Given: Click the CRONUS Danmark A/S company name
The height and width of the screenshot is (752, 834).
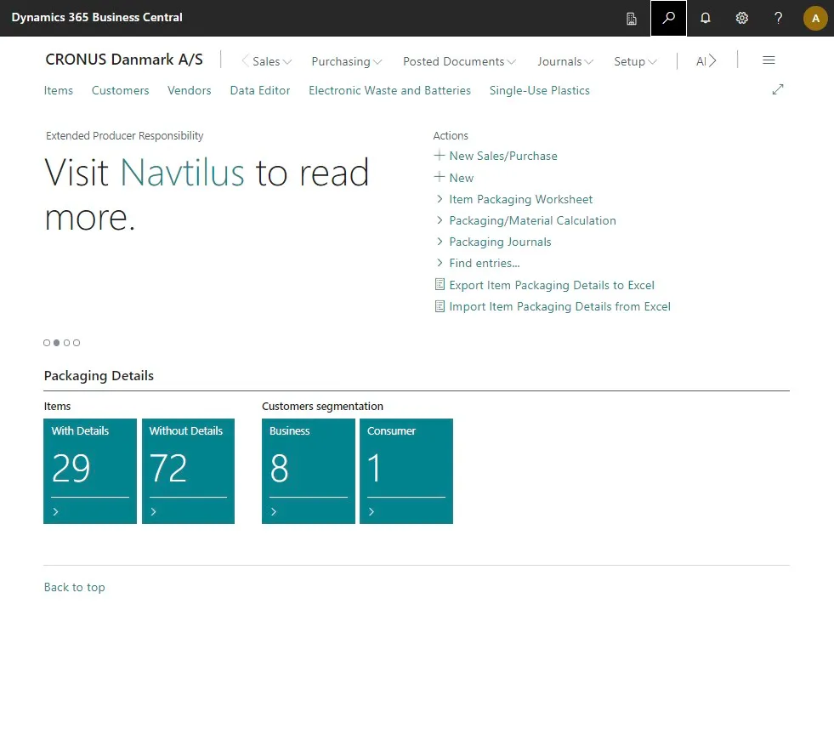Looking at the screenshot, I should [124, 60].
